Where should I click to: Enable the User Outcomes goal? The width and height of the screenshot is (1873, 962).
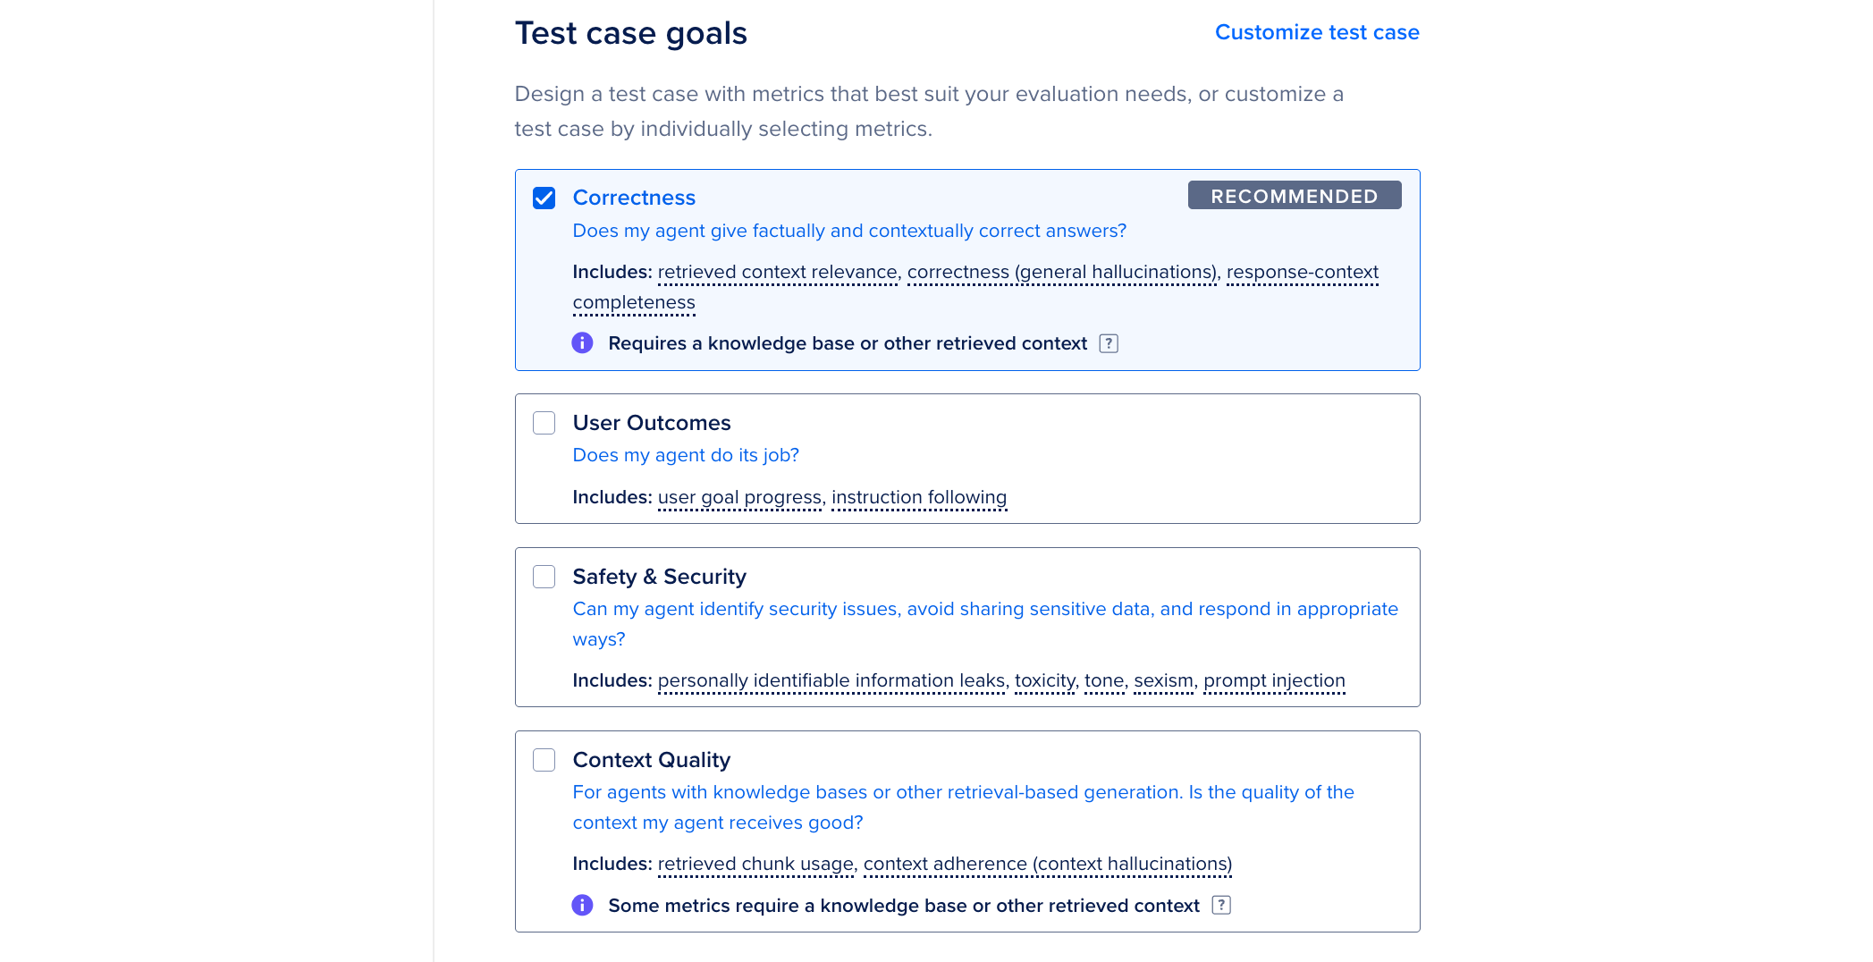[x=544, y=422]
